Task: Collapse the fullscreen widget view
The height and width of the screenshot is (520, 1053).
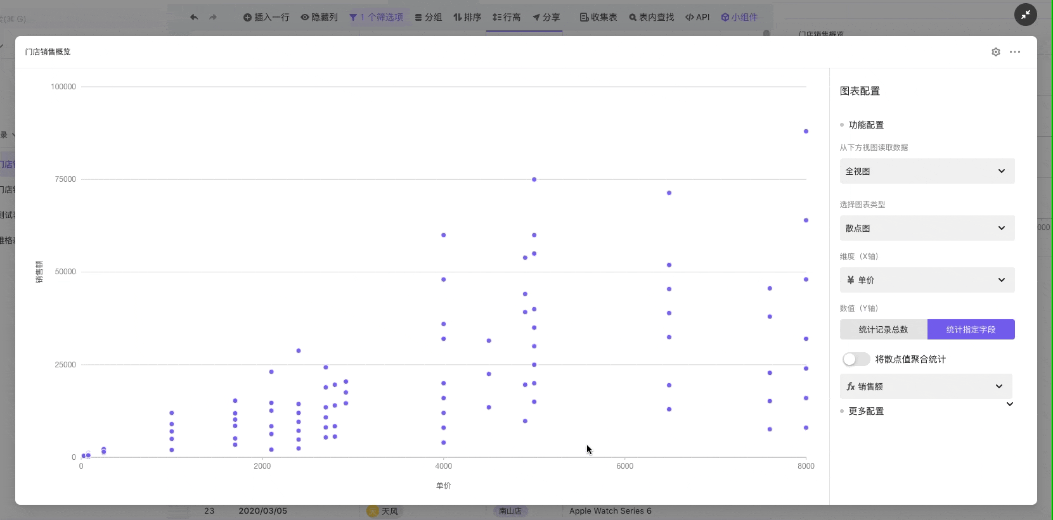Action: click(x=1025, y=15)
